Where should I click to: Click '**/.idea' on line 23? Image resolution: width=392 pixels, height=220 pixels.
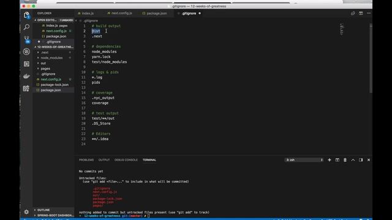[100, 139]
